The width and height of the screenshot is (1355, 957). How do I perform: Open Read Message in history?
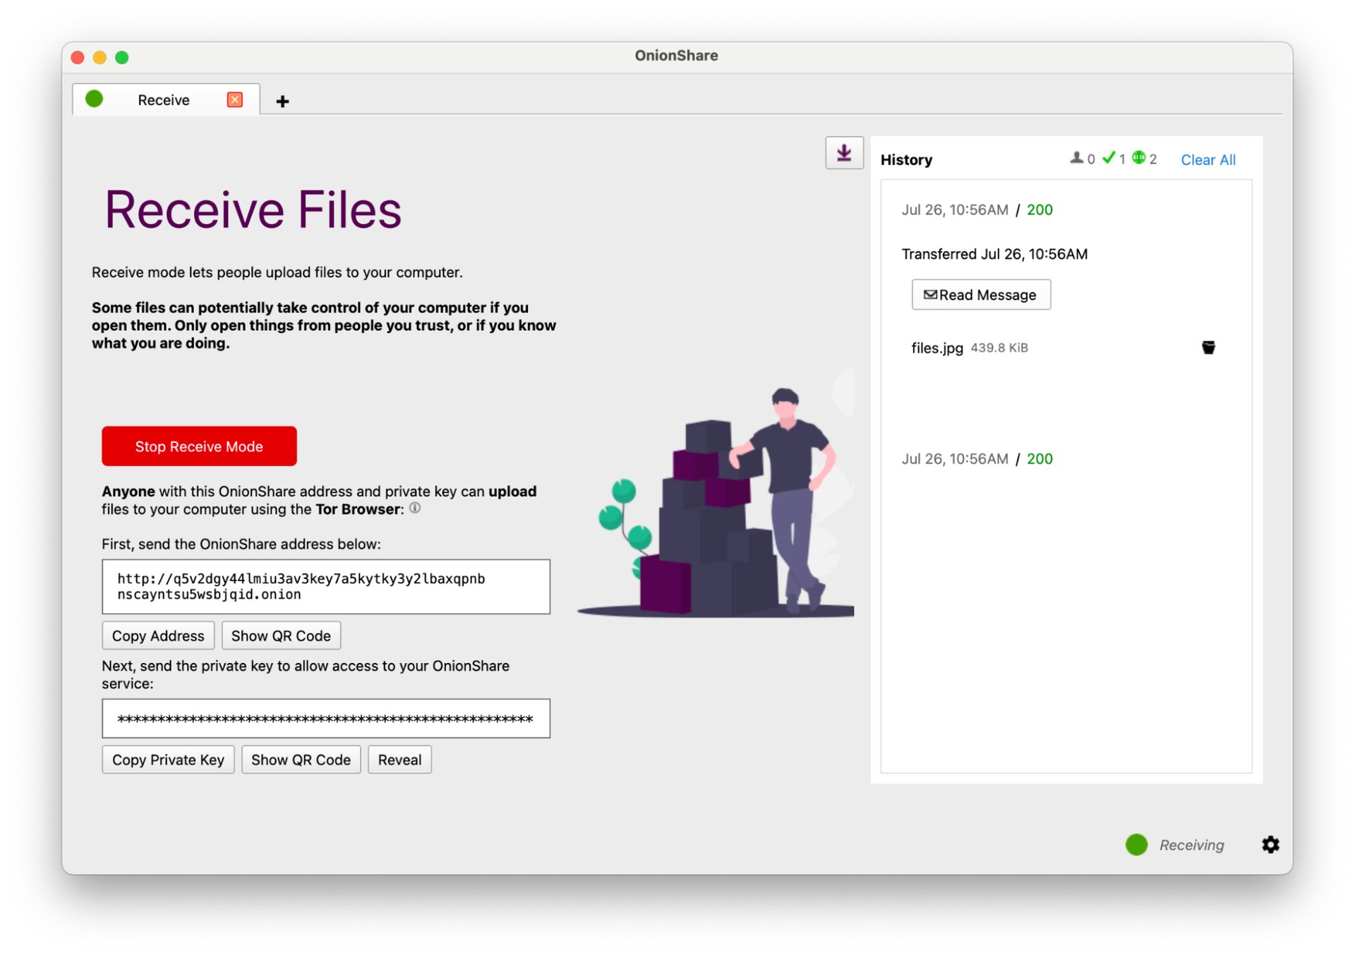[981, 294]
